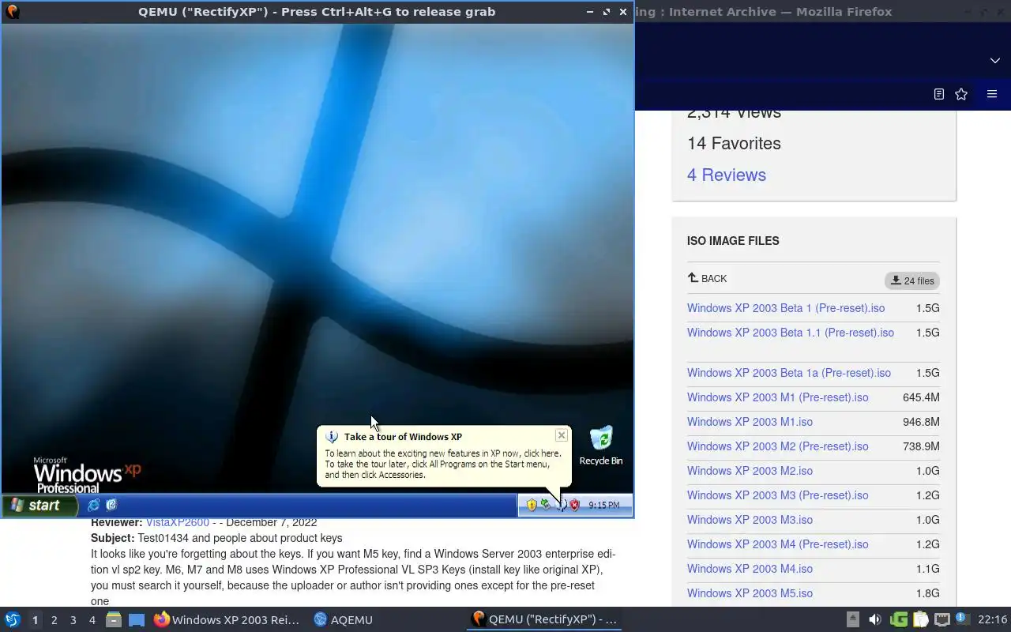This screenshot has height=632, width=1011.
Task: Click the 9:15 PM clock in XP taskbar
Action: [x=603, y=506]
